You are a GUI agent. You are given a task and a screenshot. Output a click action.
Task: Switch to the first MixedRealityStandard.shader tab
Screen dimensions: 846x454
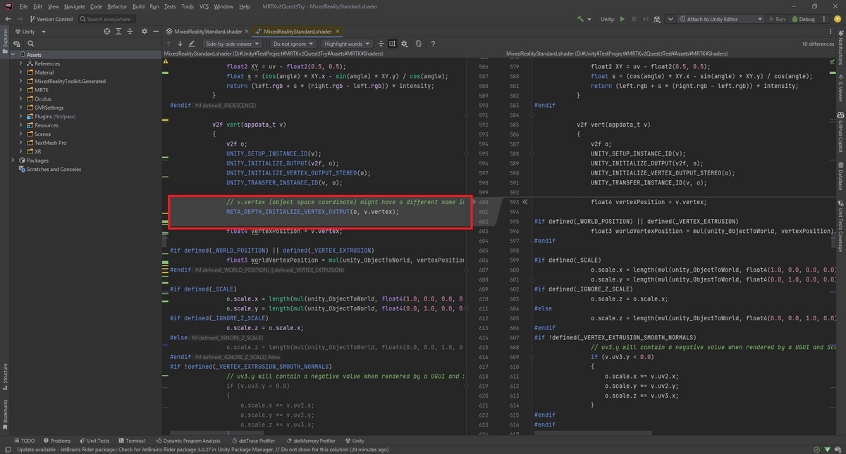[204, 32]
